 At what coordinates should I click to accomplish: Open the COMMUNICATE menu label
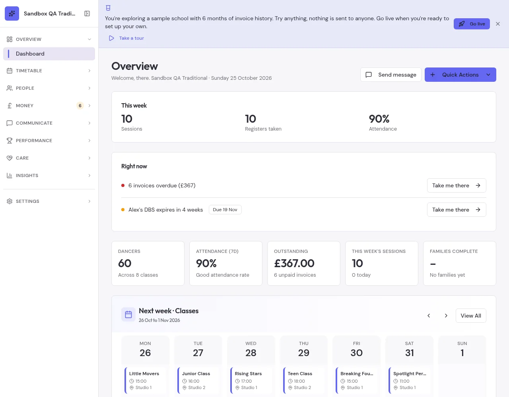pos(34,123)
